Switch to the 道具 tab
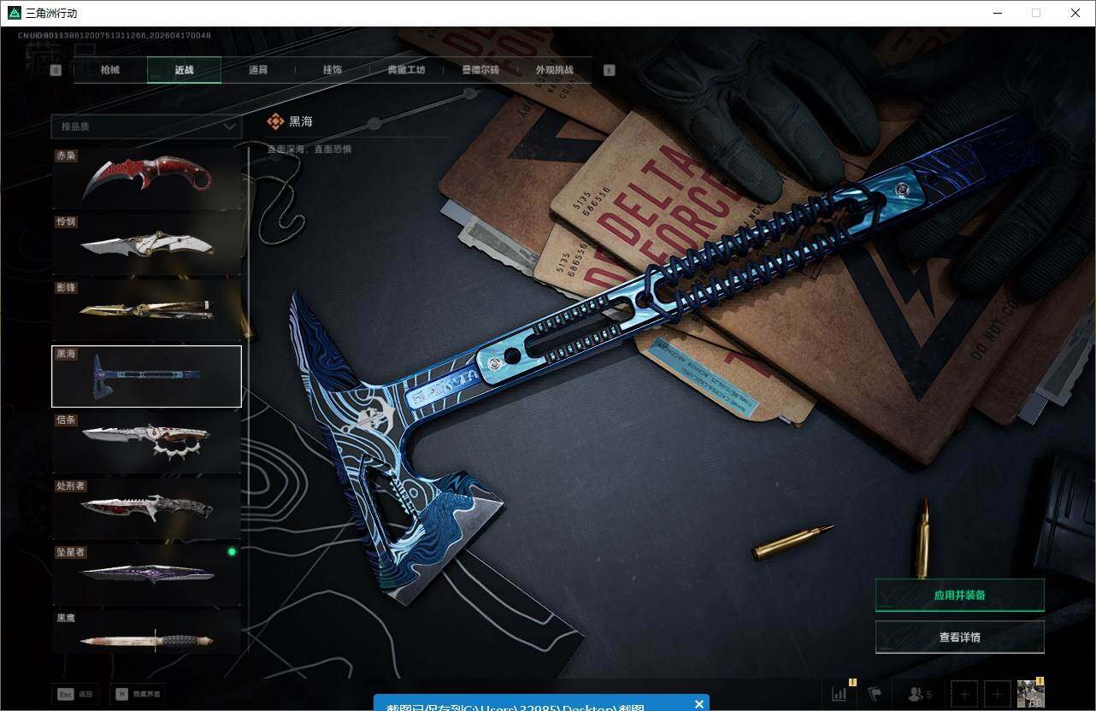 coord(258,70)
